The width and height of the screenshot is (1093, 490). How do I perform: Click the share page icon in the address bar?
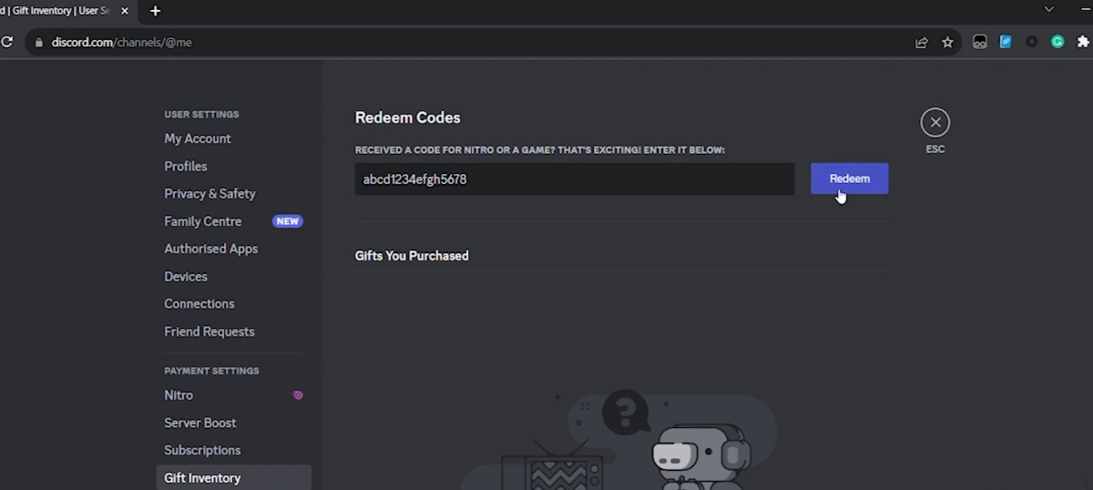922,42
